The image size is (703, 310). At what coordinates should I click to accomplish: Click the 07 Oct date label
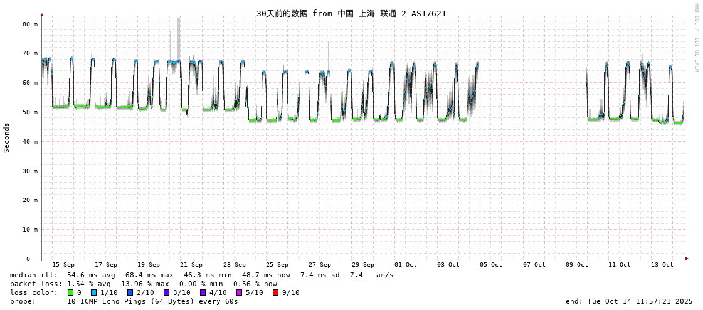click(534, 265)
